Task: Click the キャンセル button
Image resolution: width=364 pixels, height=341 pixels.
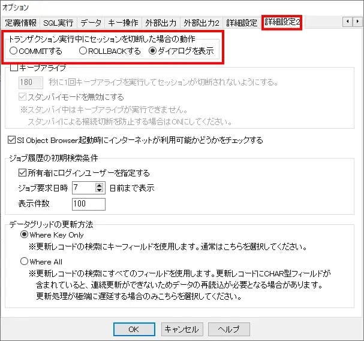Action: tap(182, 329)
